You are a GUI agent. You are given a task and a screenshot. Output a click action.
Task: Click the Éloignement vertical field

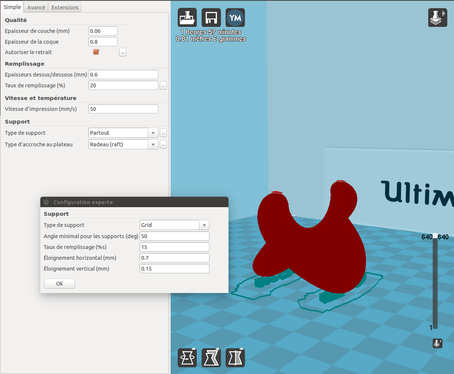point(174,269)
